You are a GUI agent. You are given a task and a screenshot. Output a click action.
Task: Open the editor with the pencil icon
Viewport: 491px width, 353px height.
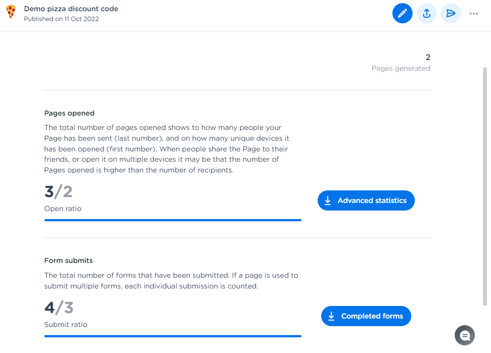[x=402, y=13]
